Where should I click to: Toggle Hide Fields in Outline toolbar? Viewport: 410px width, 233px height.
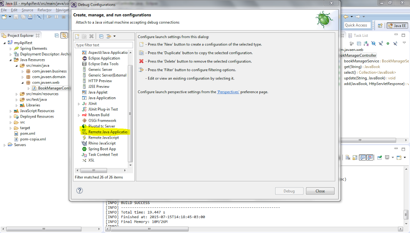click(x=373, y=43)
